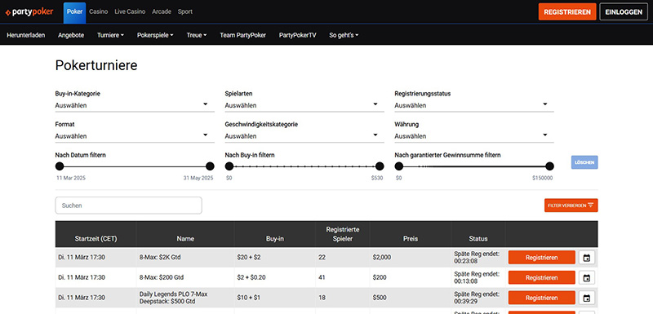Add 8-Max: $200 Gtd to calendar
This screenshot has height=314, width=653.
(587, 278)
